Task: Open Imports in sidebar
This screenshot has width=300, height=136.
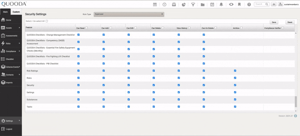Action: [x=11, y=83]
